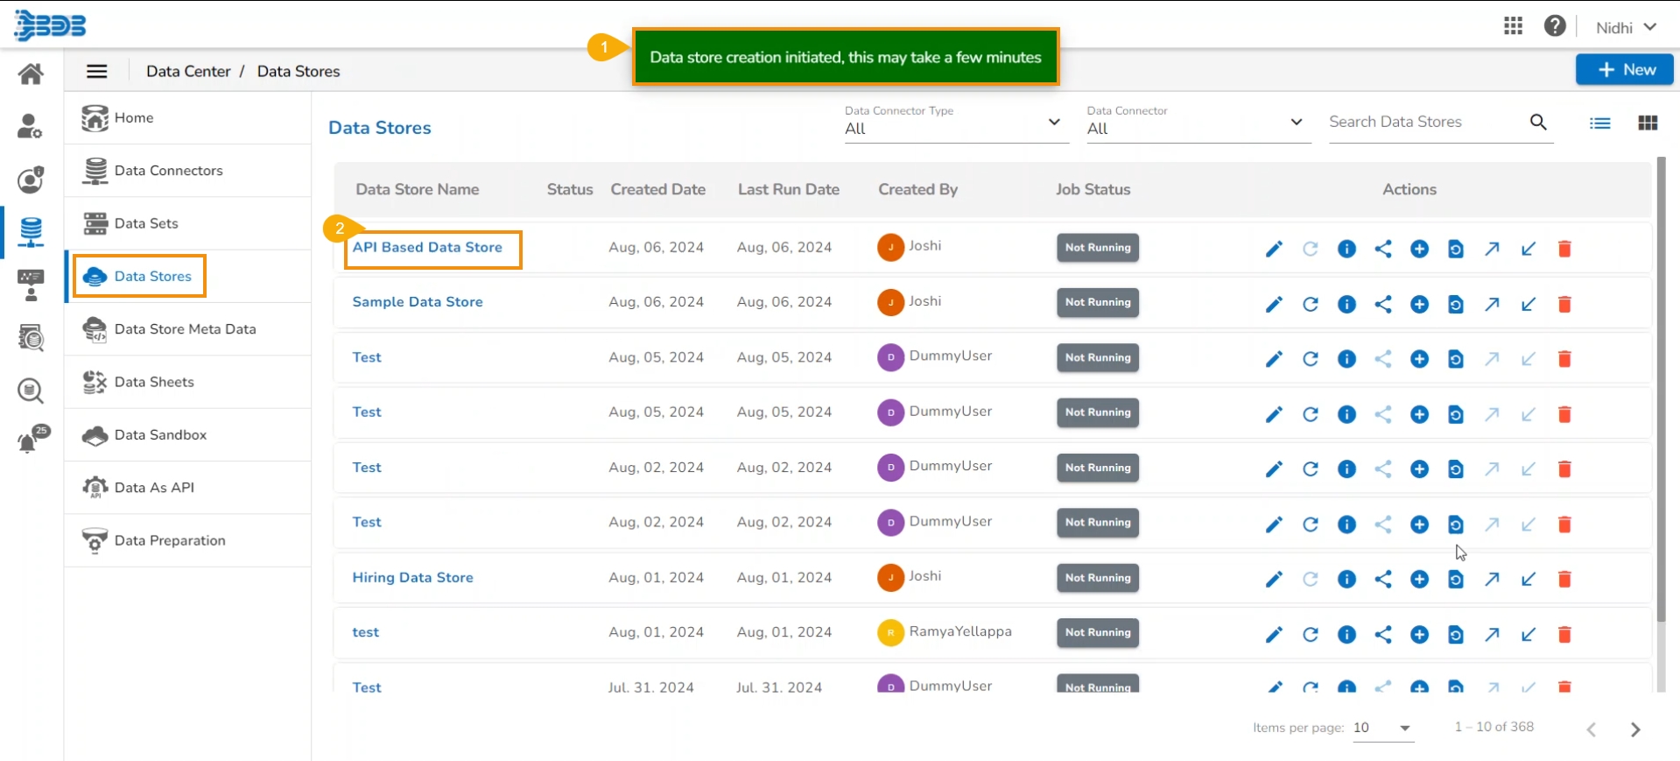Delete the API Based Data Store

click(1564, 250)
